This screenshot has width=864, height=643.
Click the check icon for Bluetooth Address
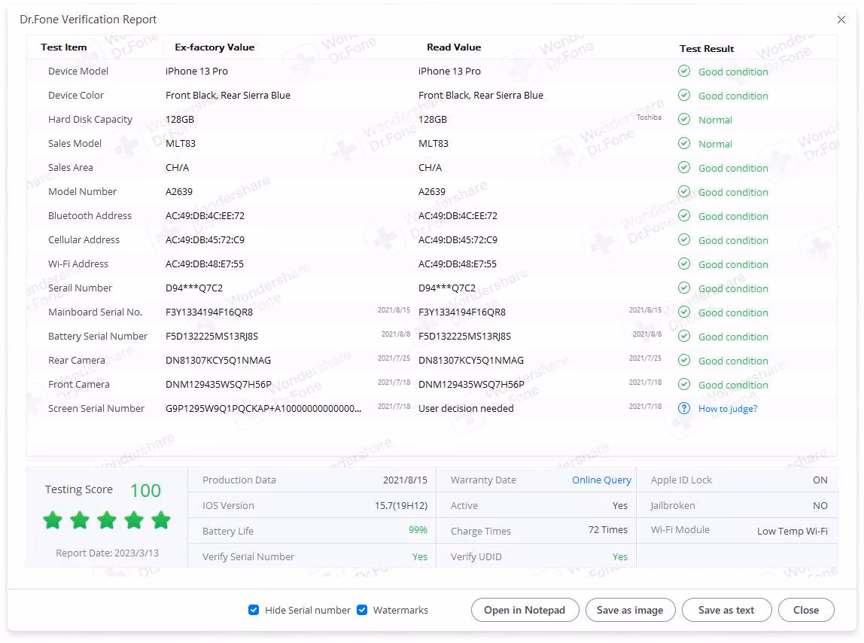pyautogui.click(x=684, y=215)
